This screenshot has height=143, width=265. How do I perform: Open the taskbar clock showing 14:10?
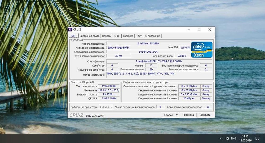245,138
